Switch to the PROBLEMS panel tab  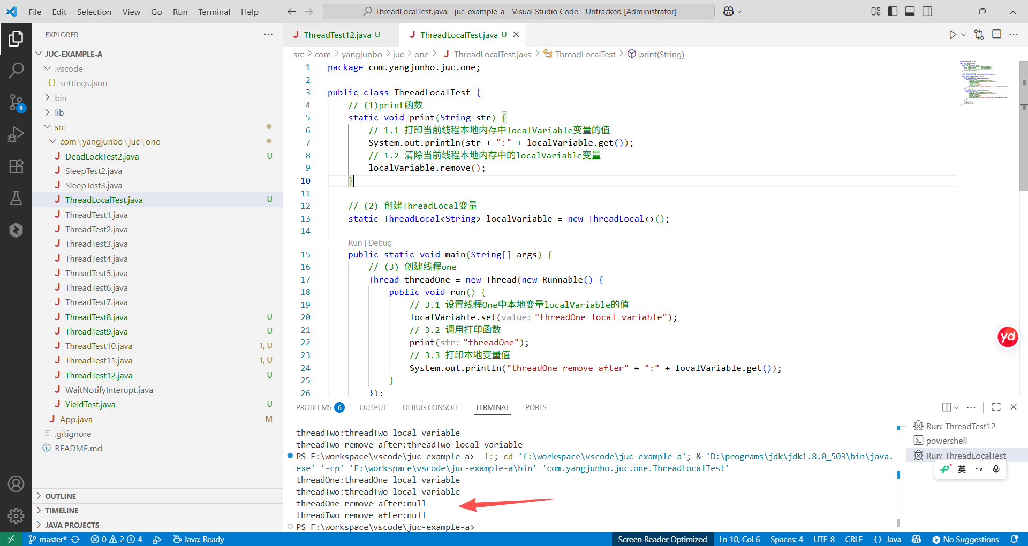(x=320, y=407)
